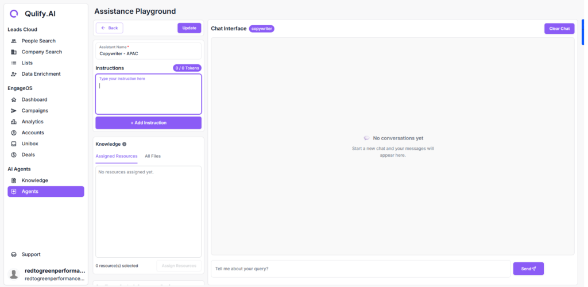588x287 pixels.
Task: Click the "No resources assigned yet." text
Action: [126, 172]
